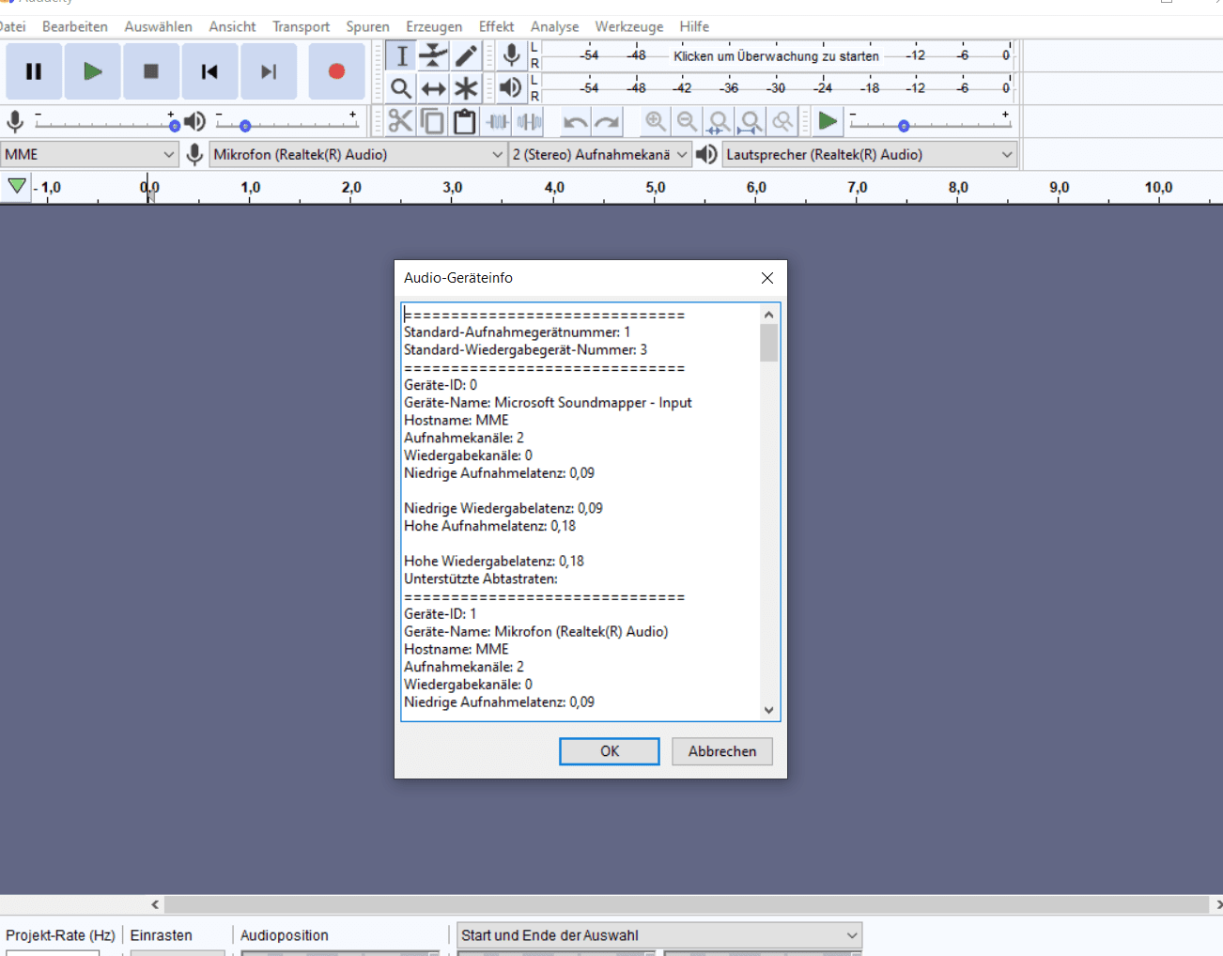Click 'Geräte-Name: Microsoft Soundmapper - Input' line
The width and height of the screenshot is (1223, 956).
pos(548,403)
